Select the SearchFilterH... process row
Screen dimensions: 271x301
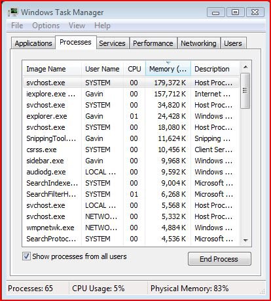(131, 194)
